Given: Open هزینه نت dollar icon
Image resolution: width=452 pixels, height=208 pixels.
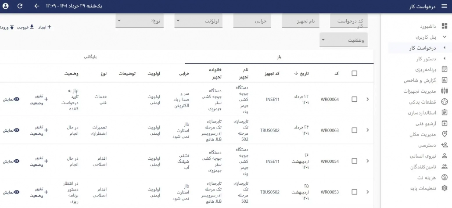Looking at the screenshot, I should [444, 177].
